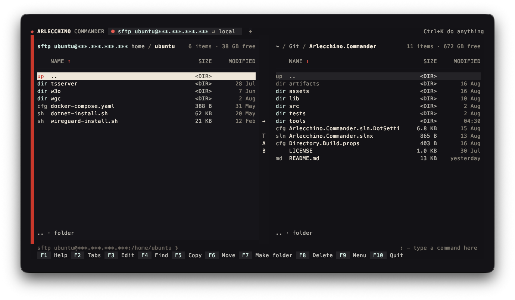Sort right panel by SIZE column

(430, 61)
